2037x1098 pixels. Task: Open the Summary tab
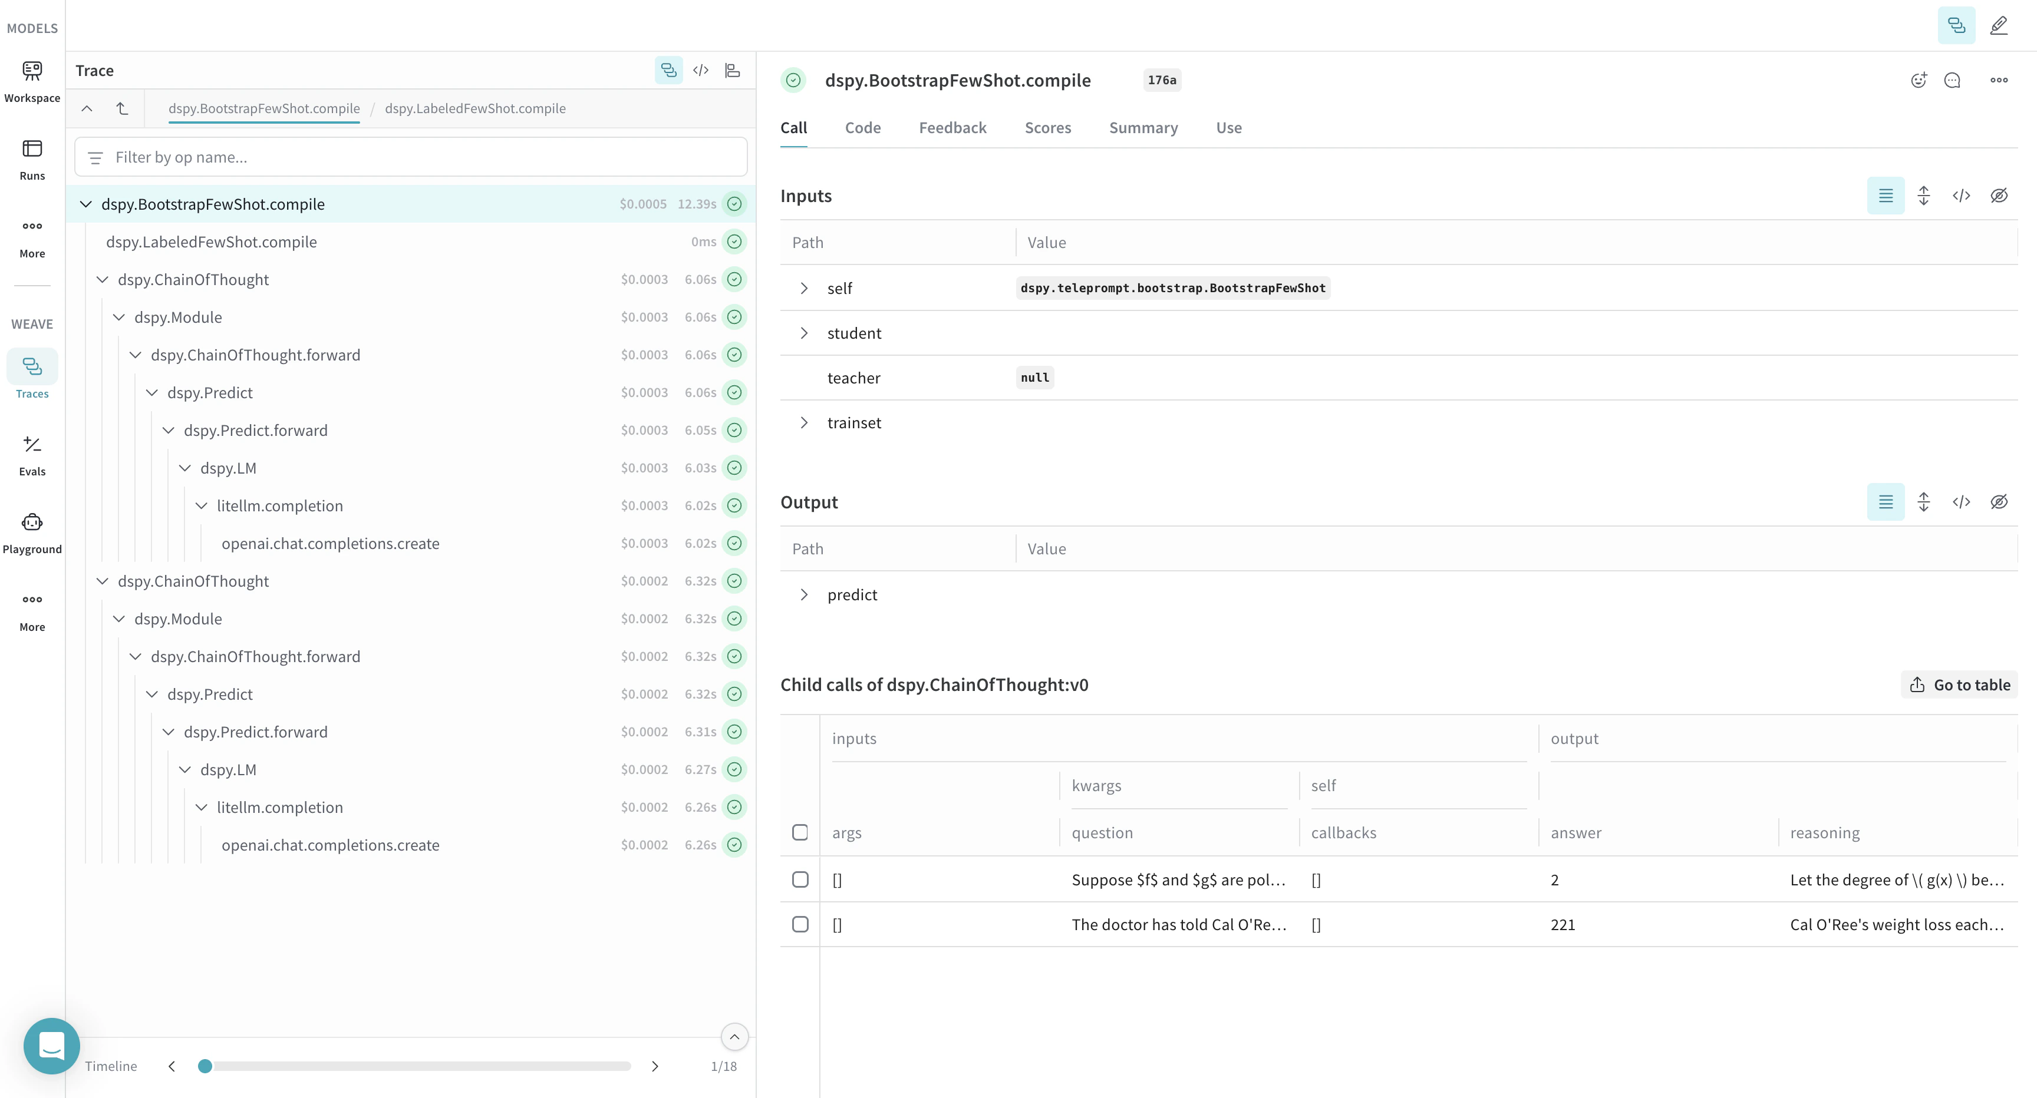[x=1143, y=127]
